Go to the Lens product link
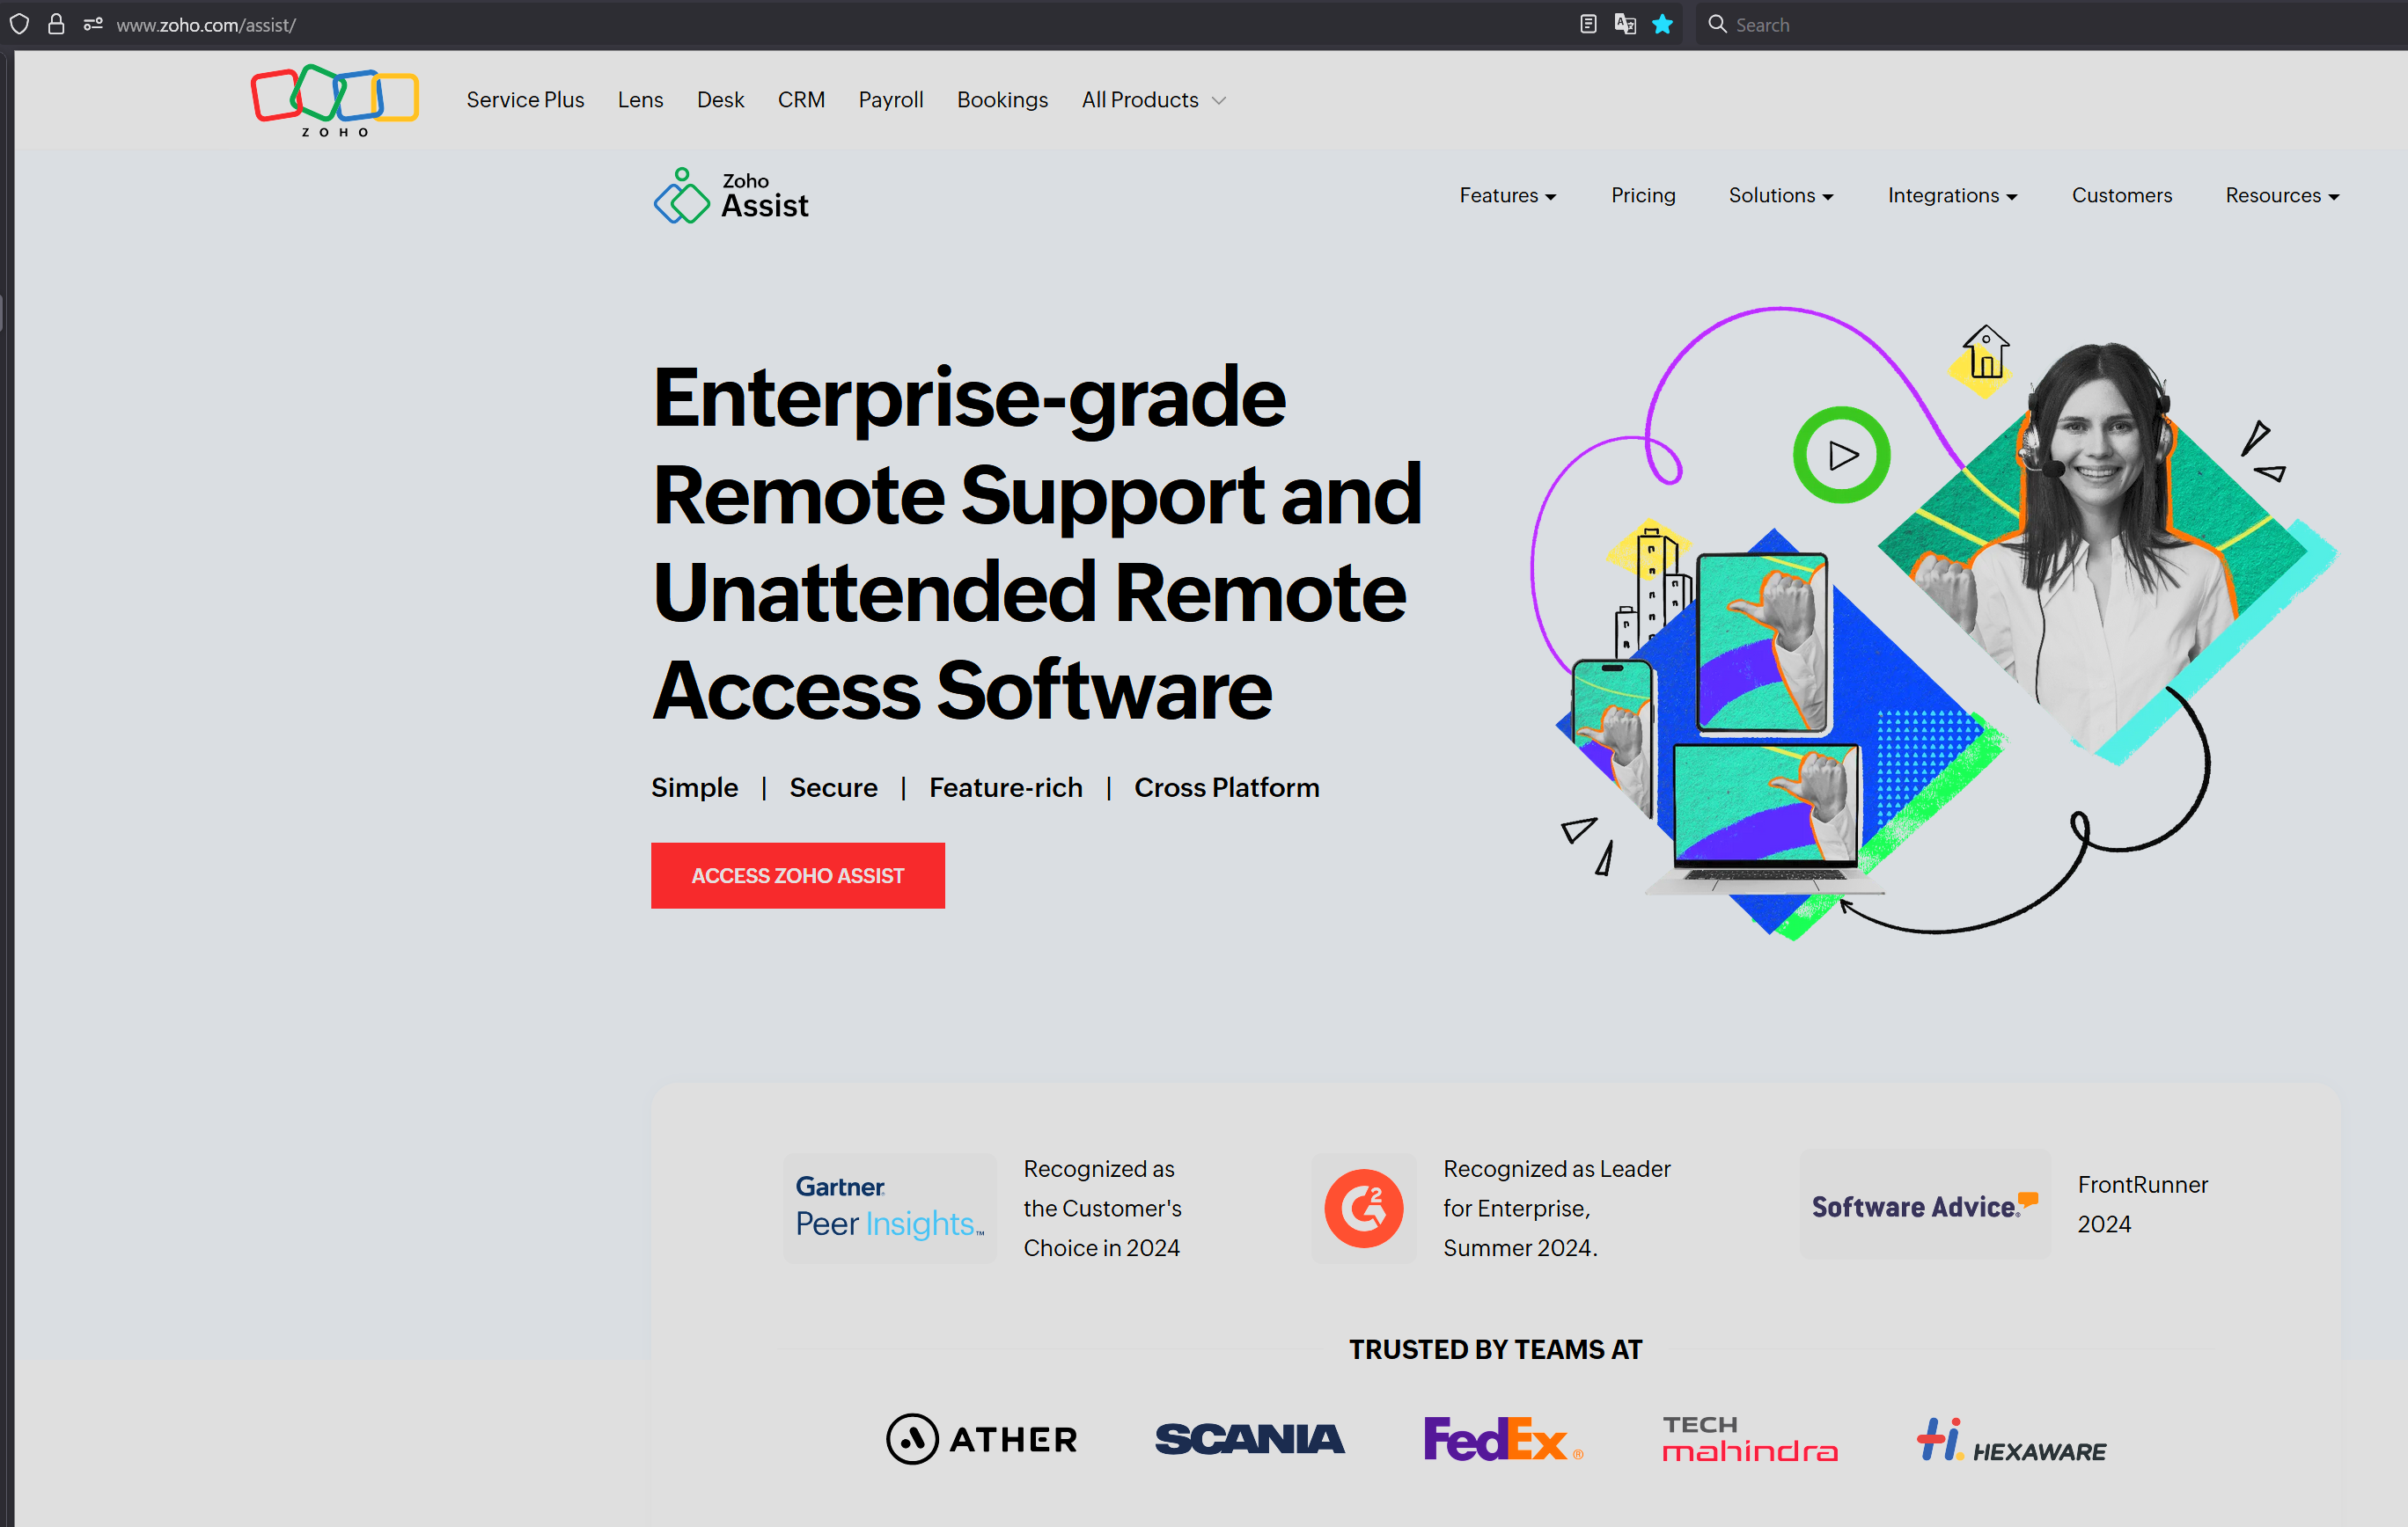 [640, 100]
